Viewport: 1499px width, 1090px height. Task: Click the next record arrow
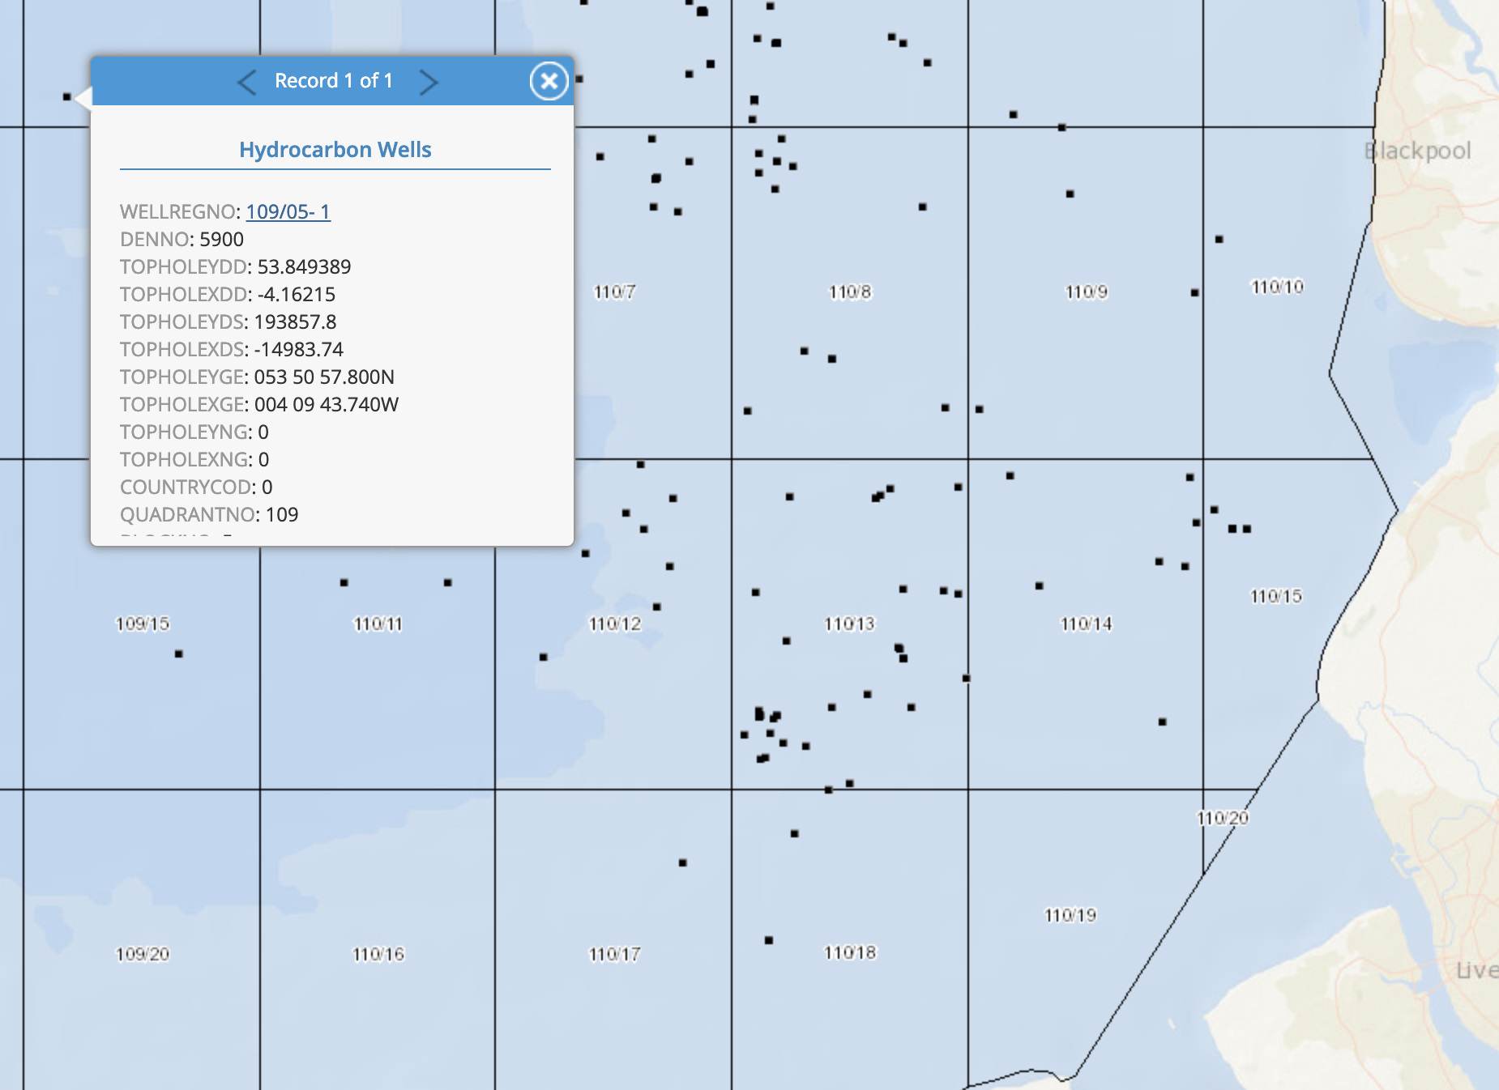[430, 81]
